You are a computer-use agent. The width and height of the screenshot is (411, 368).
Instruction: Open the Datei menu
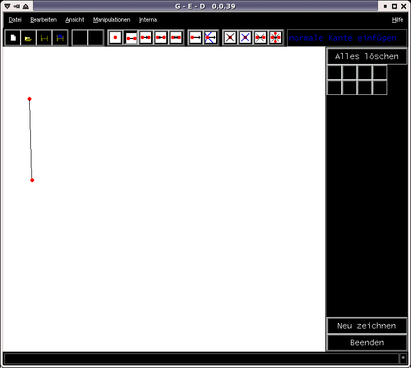coord(15,20)
